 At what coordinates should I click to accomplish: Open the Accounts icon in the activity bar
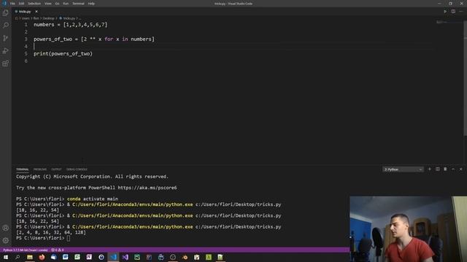5,228
